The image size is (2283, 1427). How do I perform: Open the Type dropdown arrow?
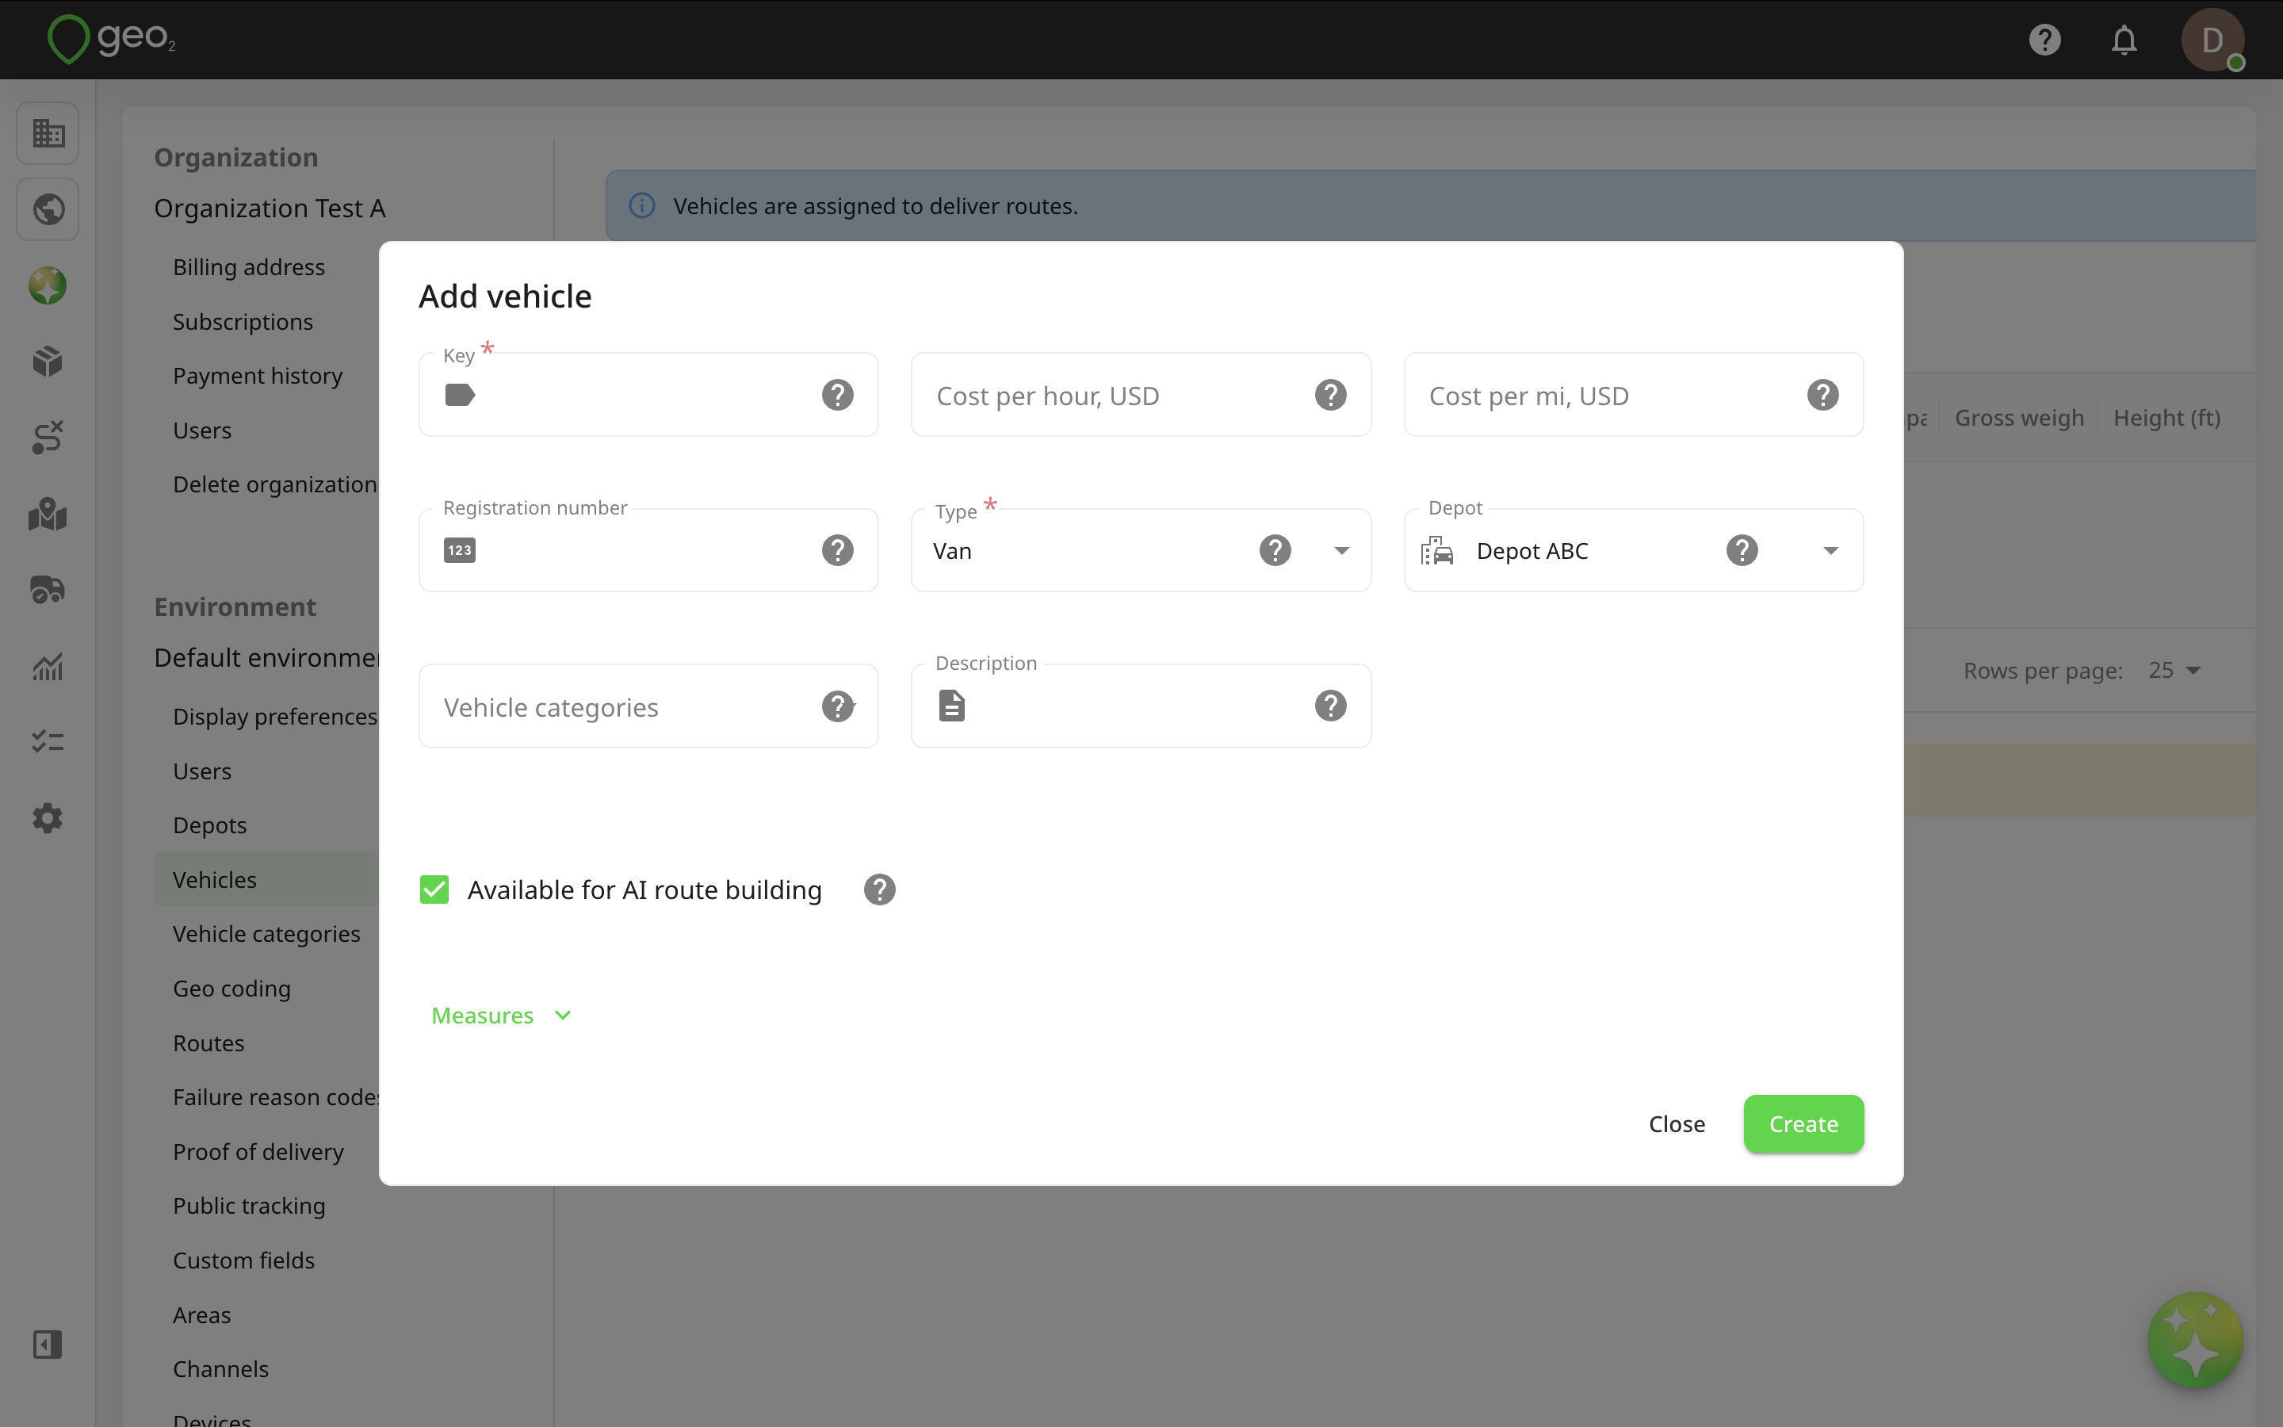click(x=1341, y=550)
